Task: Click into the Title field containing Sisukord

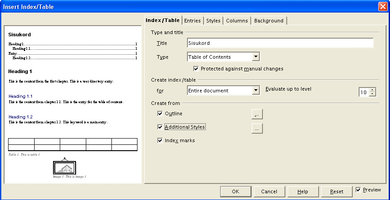Action: click(280, 43)
